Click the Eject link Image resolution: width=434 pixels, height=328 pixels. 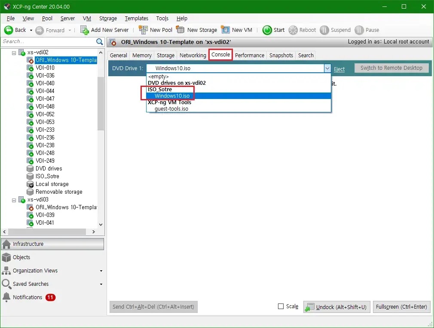coord(339,69)
